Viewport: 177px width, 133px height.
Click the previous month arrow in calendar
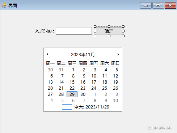point(47,54)
